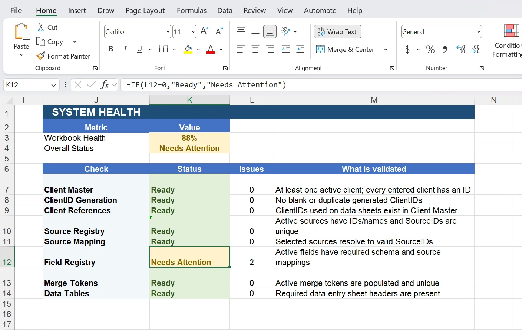Increase font size with the larger A icon
522x330 pixels.
[x=205, y=31]
